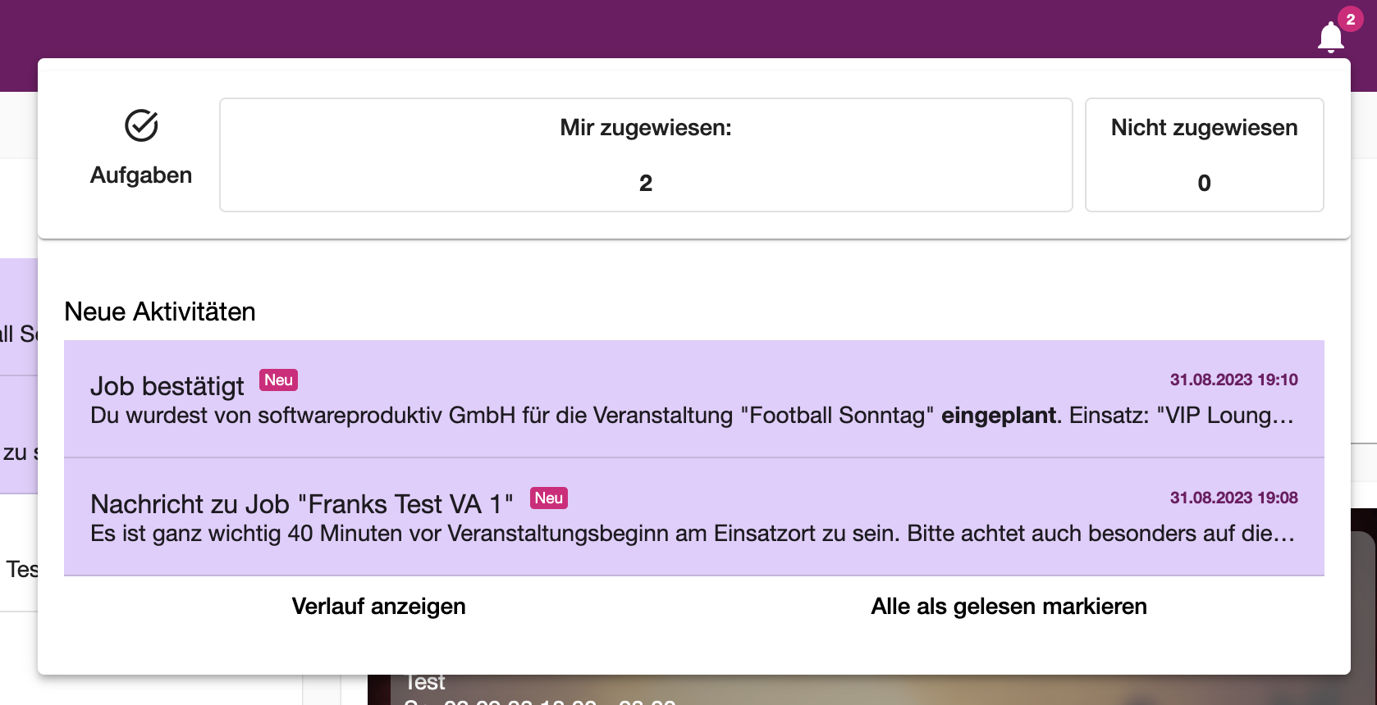Open the Job bestätigt notification
Viewport: 1377px width, 705px height.
point(694,399)
